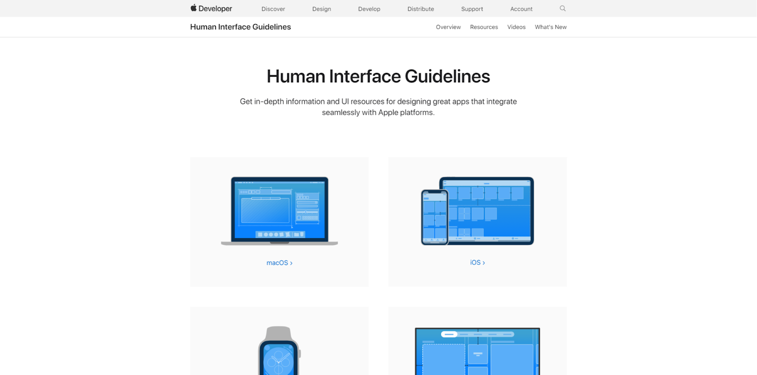Click the Apple Watch illustration
Viewport: 757px width, 375px height.
(279, 350)
